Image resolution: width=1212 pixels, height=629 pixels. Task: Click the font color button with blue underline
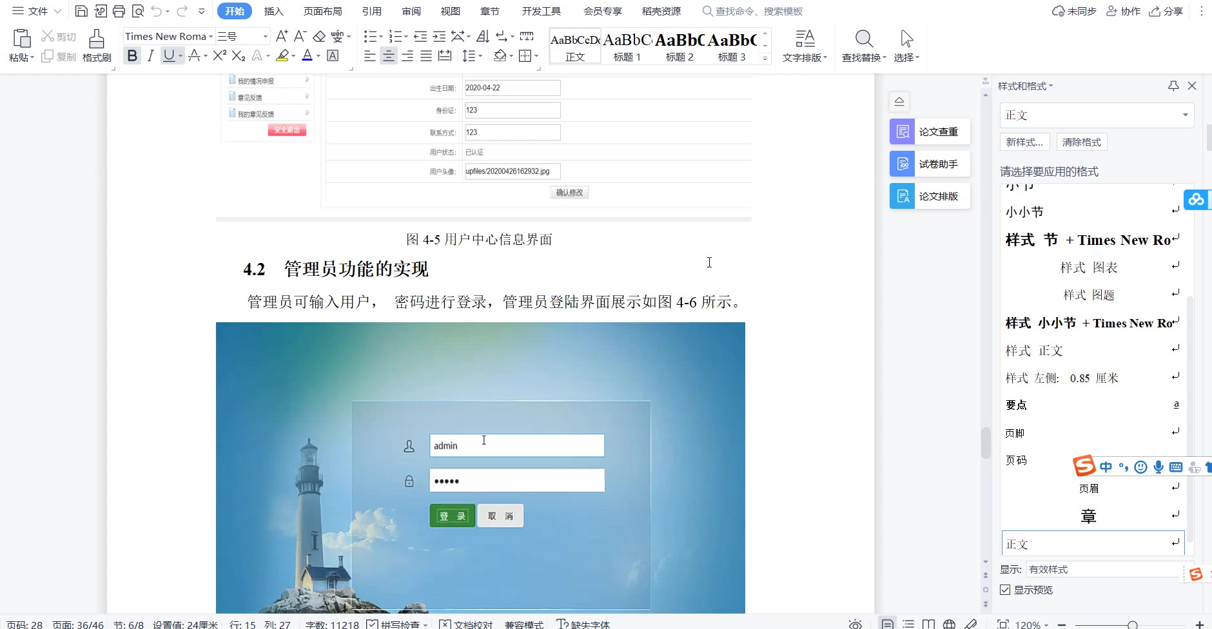[308, 56]
